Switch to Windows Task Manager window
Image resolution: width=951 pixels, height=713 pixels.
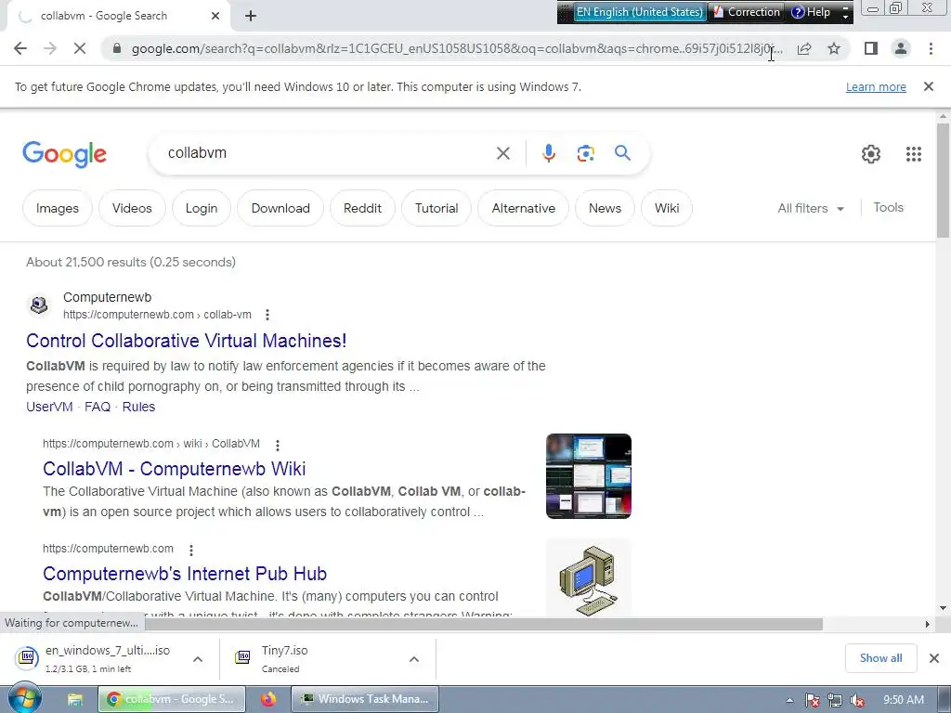click(x=365, y=699)
